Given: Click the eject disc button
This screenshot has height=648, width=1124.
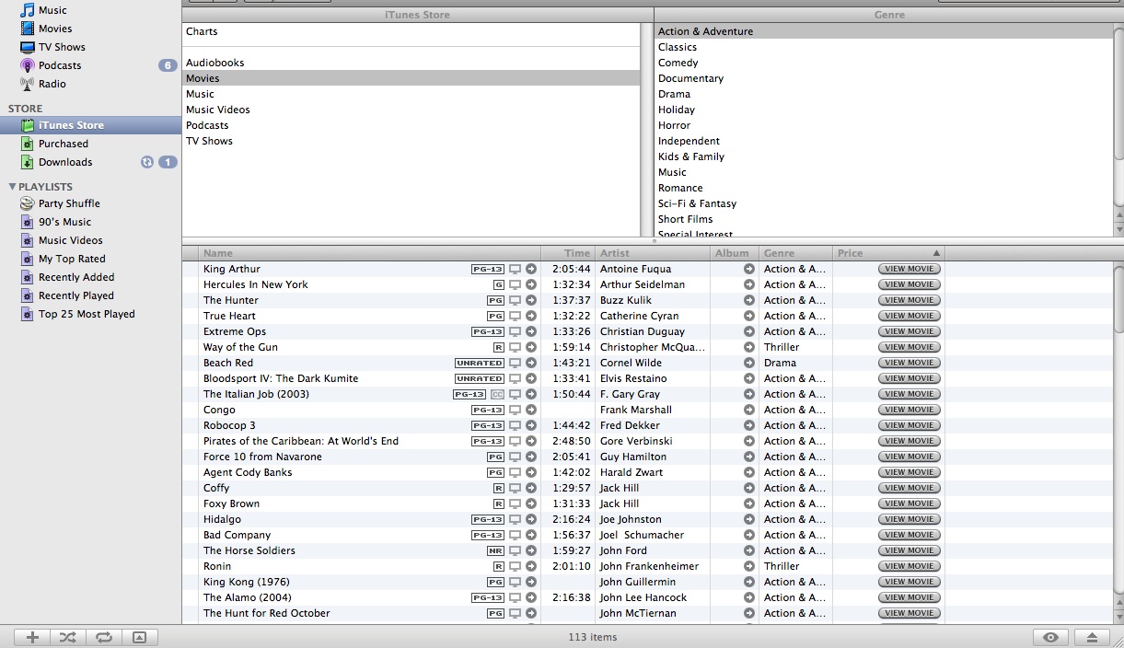Looking at the screenshot, I should click(x=1092, y=637).
